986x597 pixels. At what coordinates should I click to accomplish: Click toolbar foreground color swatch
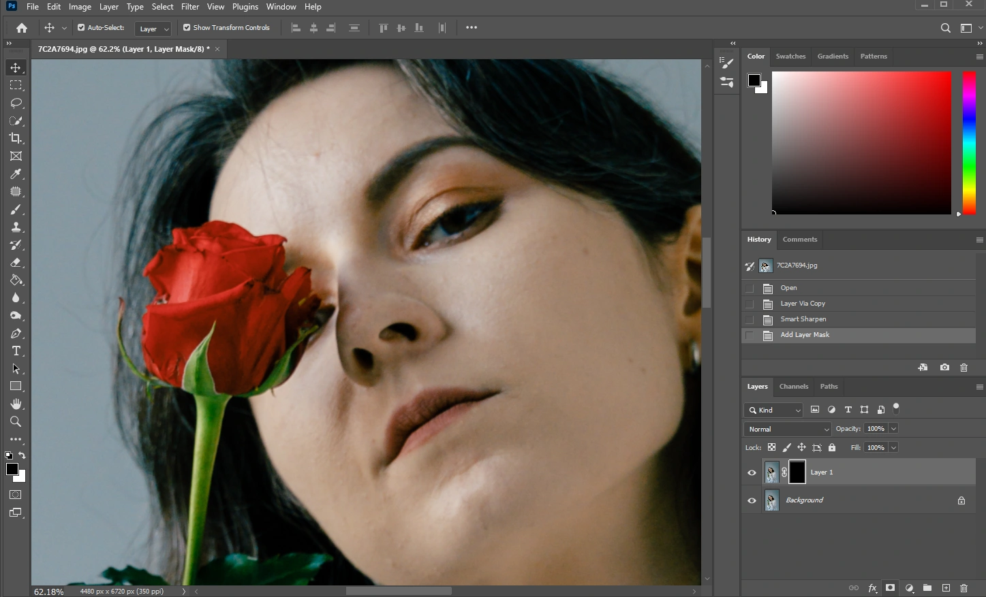12,469
